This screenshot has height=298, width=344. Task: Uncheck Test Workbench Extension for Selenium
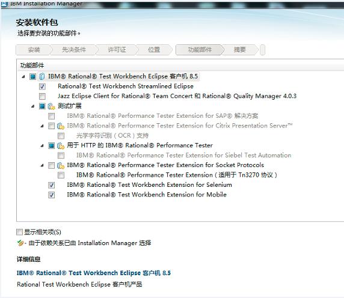pyautogui.click(x=52, y=185)
